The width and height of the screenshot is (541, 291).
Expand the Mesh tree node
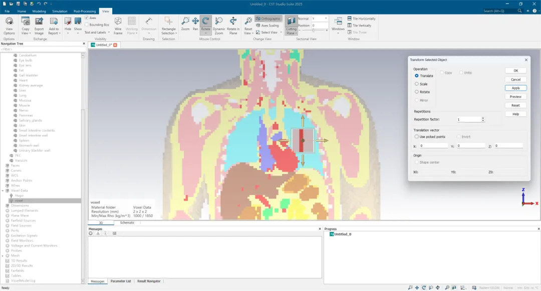[x=3, y=255]
